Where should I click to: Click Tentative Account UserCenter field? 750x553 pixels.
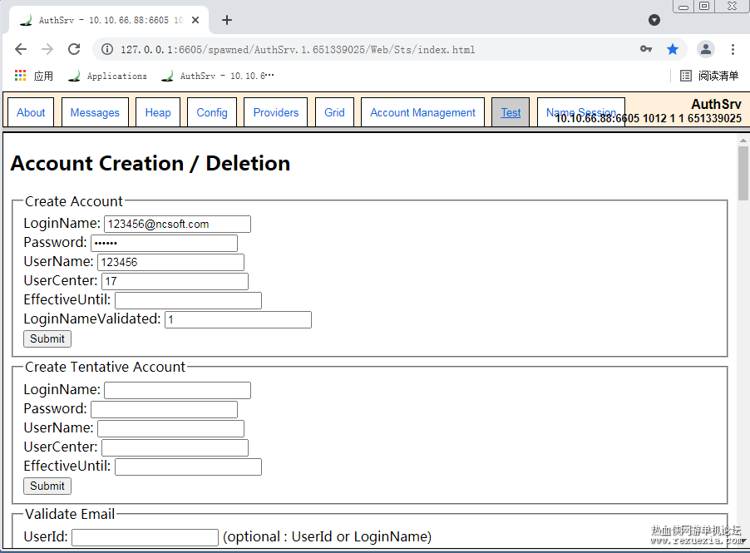coord(175,447)
